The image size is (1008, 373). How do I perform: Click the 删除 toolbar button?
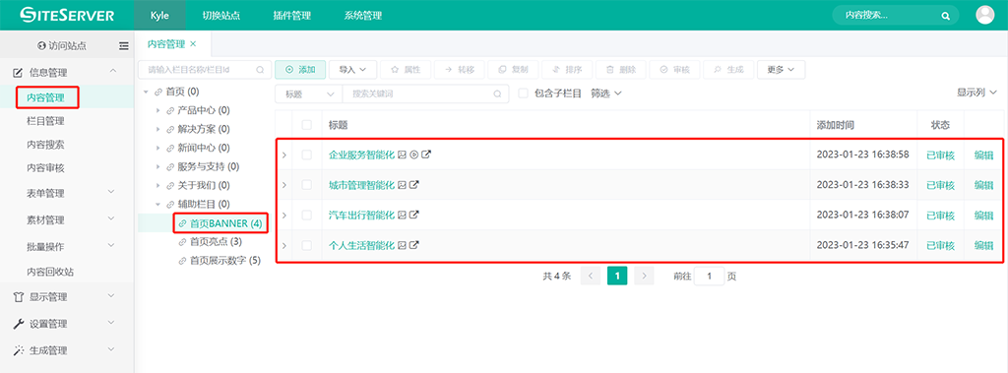[622, 70]
